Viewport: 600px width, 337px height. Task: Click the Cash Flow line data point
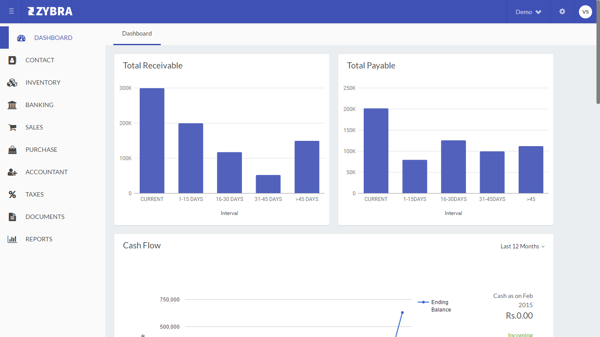[402, 312]
